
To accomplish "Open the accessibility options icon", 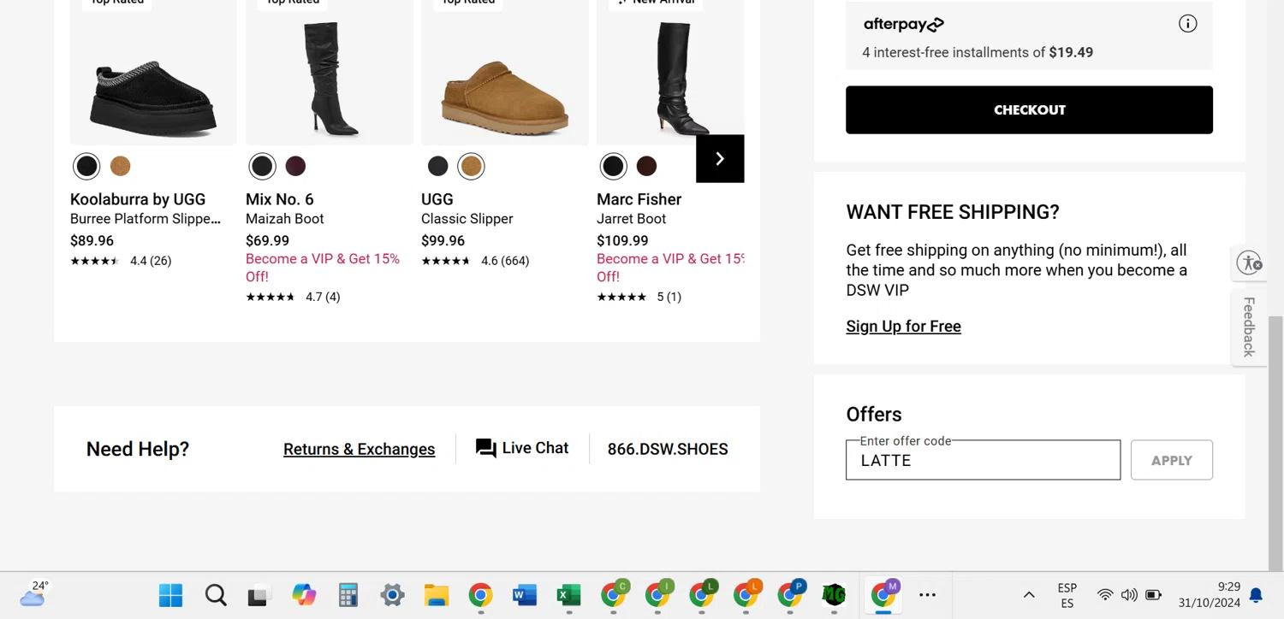I will point(1249,263).
